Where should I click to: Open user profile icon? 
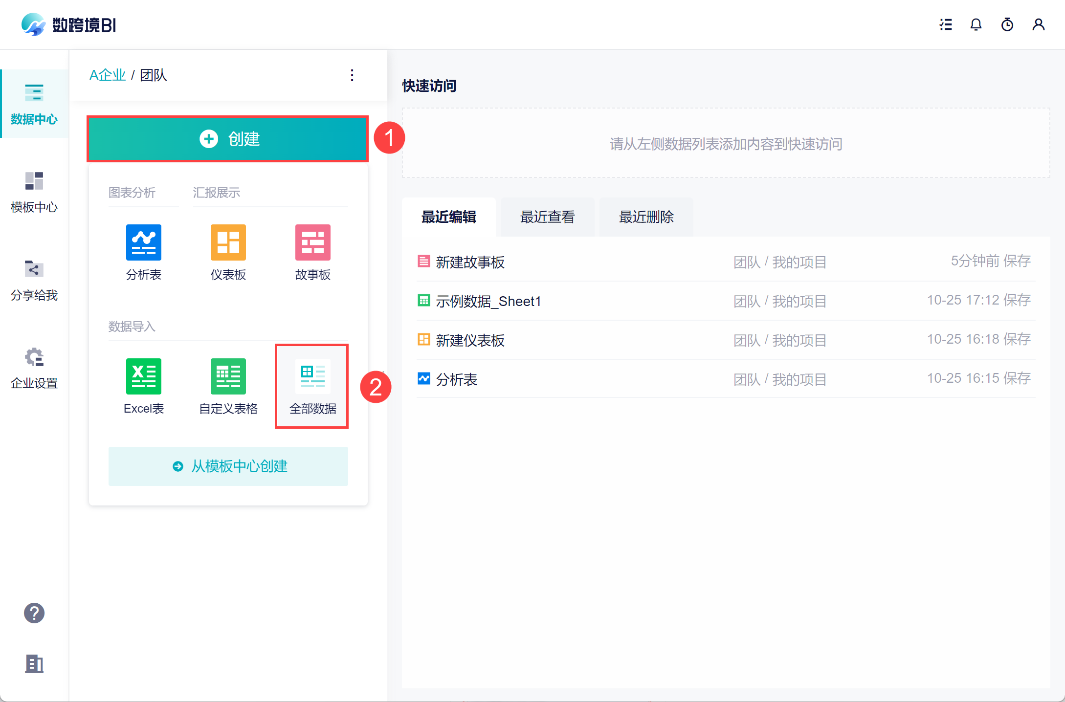[1038, 24]
